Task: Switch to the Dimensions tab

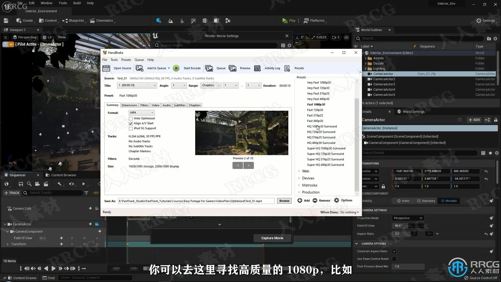Action: pyautogui.click(x=129, y=105)
